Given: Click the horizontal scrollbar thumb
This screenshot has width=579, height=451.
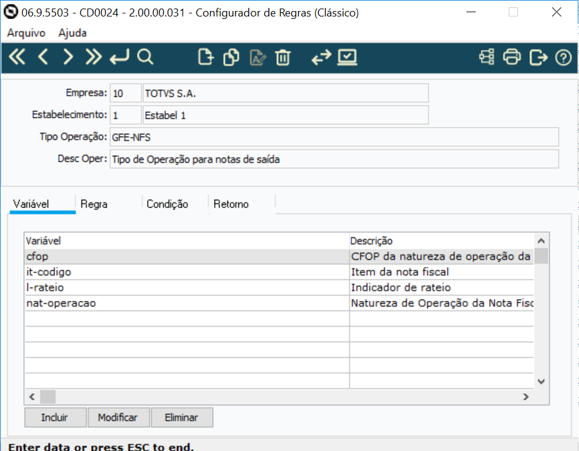Looking at the screenshot, I should [48, 397].
